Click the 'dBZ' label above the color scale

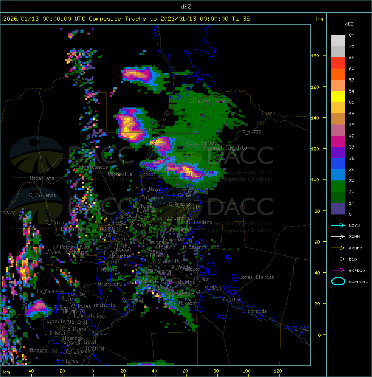click(349, 24)
